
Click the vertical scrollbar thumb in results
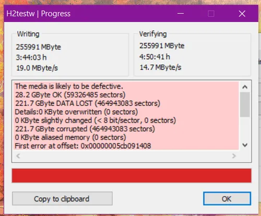click(245, 104)
